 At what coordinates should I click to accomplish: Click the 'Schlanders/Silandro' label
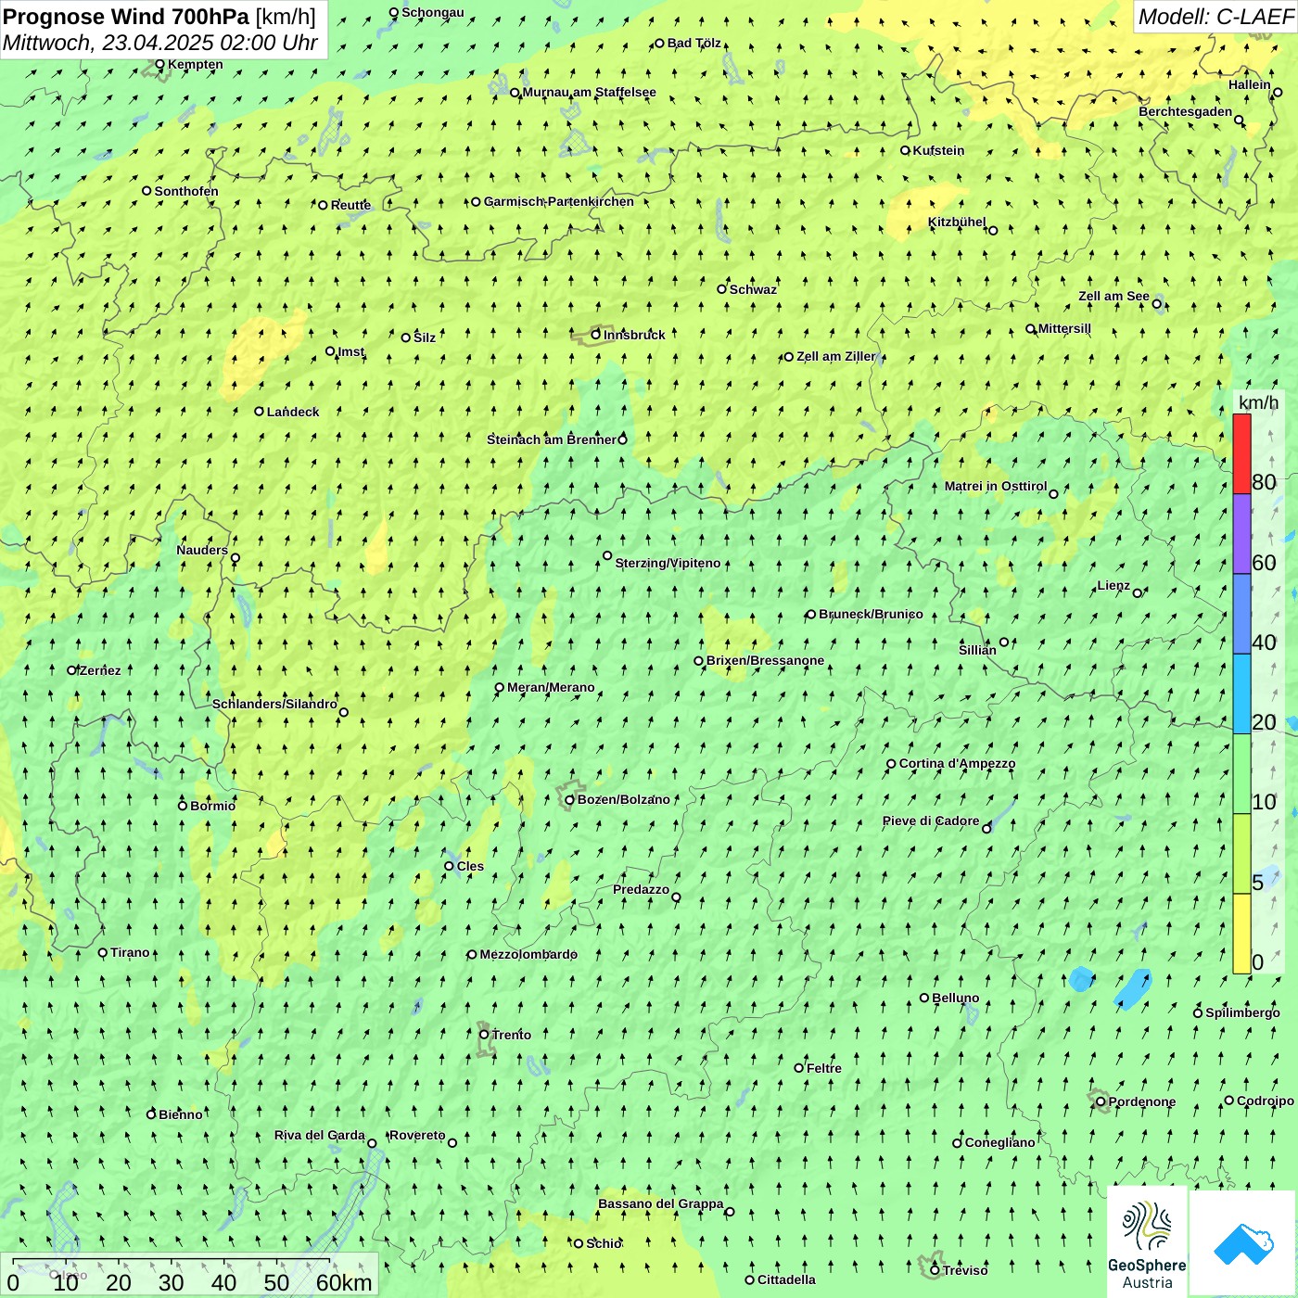click(274, 704)
